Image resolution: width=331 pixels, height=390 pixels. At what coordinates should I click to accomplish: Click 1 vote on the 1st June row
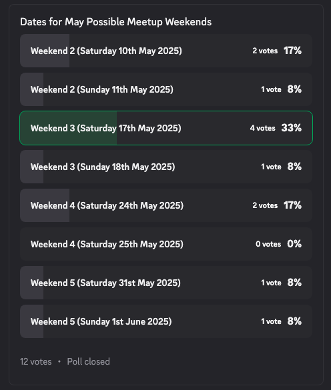[271, 321]
